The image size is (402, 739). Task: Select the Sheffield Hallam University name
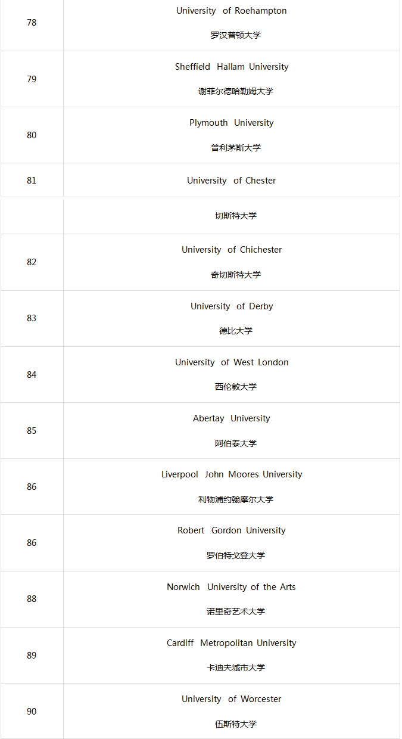[231, 67]
